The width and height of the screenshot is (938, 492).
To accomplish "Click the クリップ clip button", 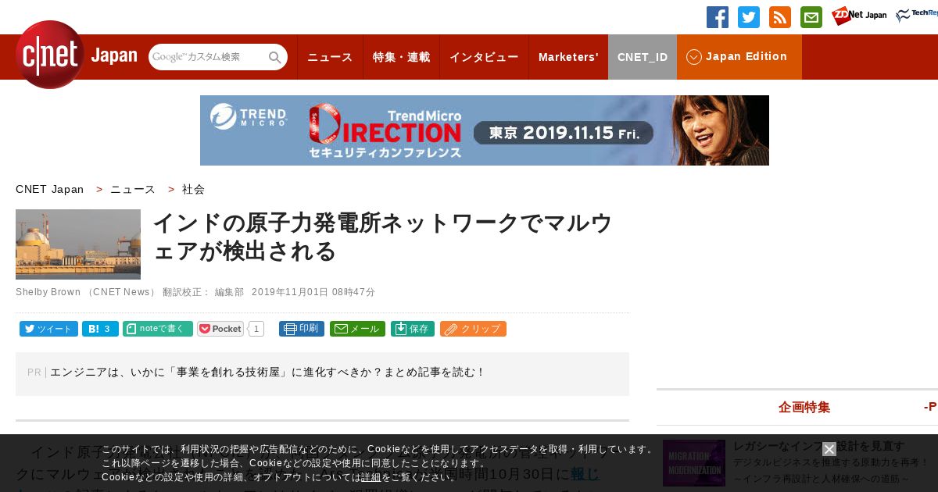I will tap(473, 329).
